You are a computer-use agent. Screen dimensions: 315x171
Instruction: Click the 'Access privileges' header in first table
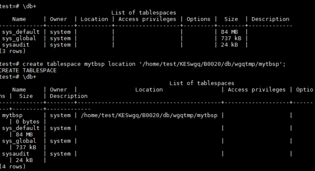coord(147,19)
